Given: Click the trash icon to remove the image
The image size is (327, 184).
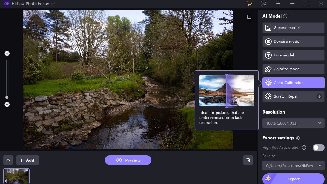Looking at the screenshot, I should pos(248,160).
